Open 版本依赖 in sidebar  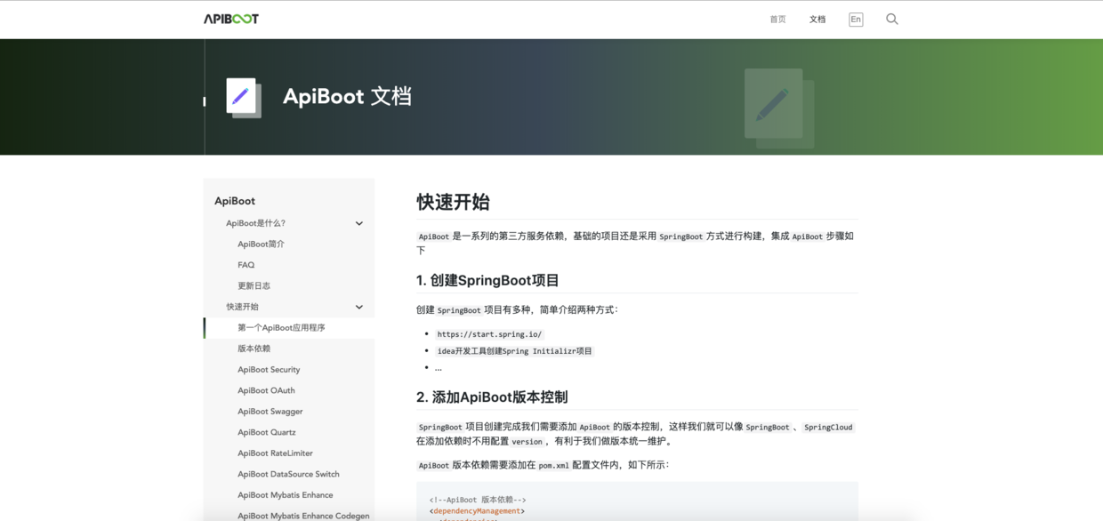click(x=254, y=349)
